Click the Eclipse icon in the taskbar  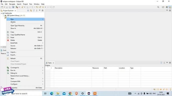click(89, 94)
